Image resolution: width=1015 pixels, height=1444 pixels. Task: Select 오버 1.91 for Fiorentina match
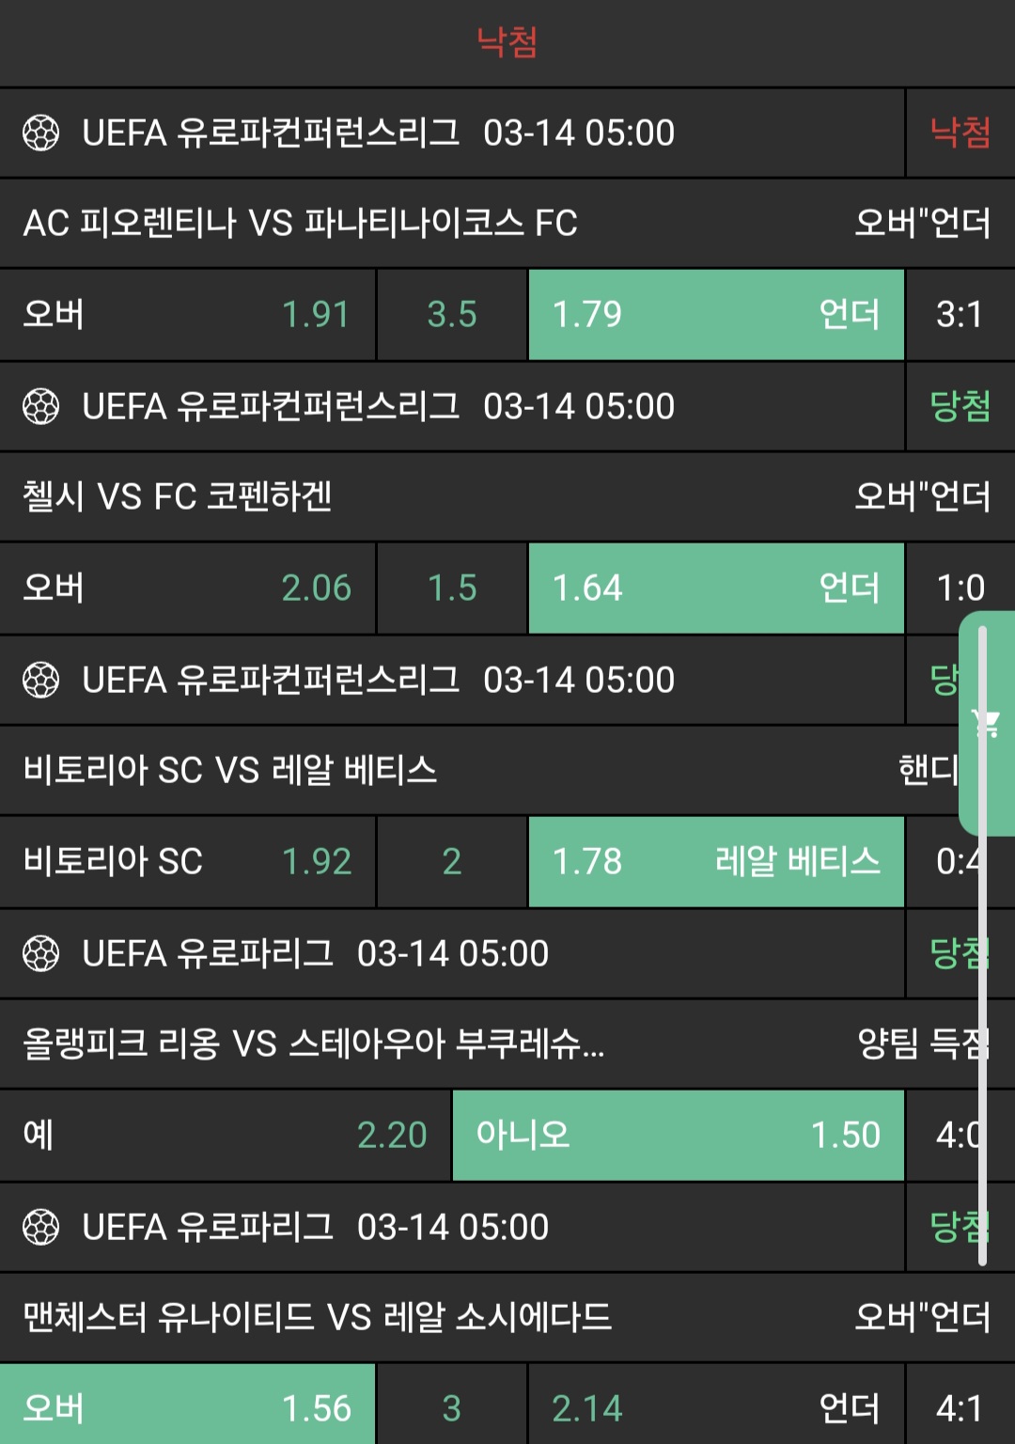point(188,315)
